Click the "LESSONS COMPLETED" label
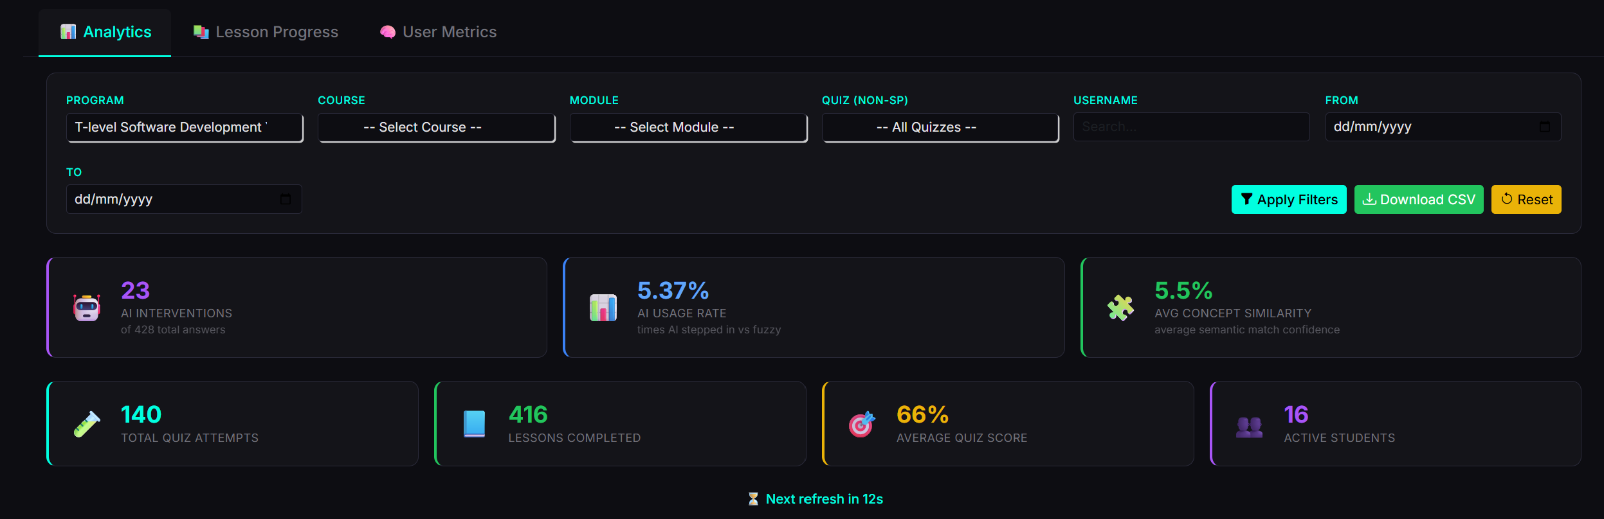The image size is (1604, 519). (x=574, y=438)
